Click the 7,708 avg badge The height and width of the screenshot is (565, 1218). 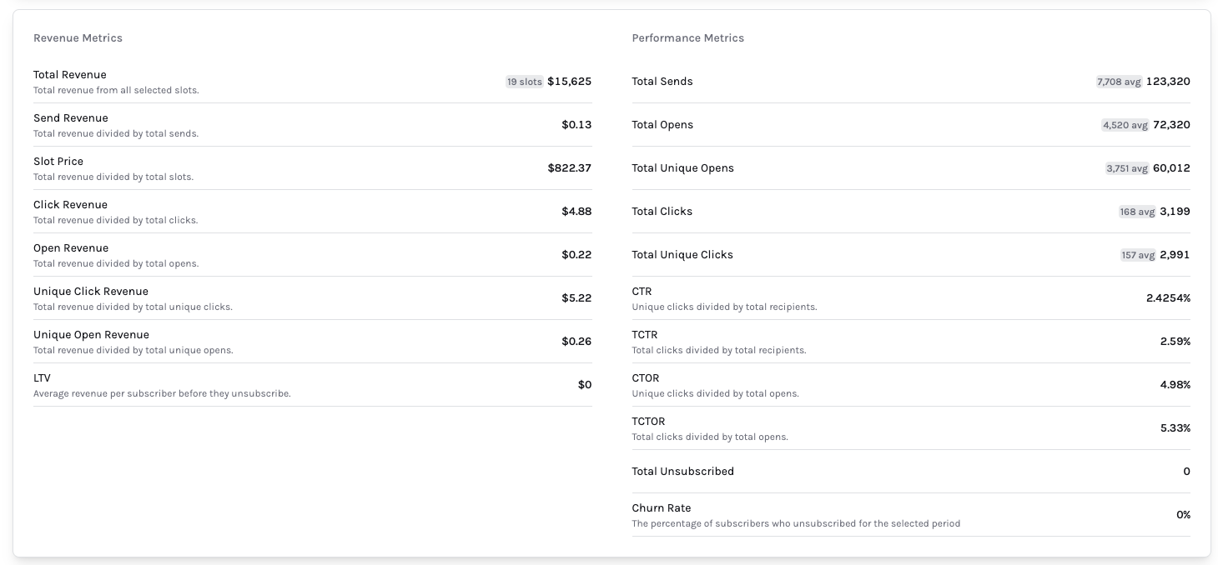coord(1119,82)
